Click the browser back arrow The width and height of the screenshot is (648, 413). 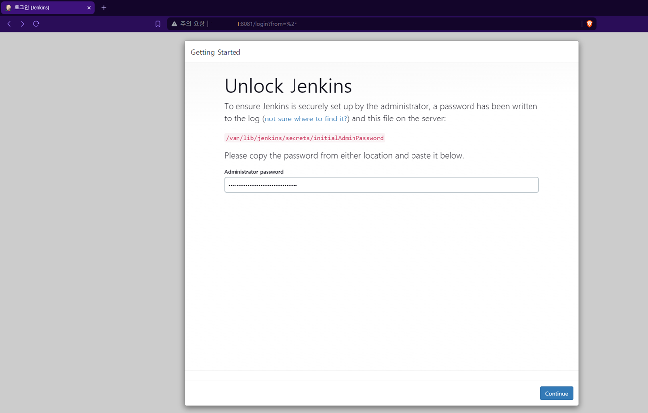(9, 24)
